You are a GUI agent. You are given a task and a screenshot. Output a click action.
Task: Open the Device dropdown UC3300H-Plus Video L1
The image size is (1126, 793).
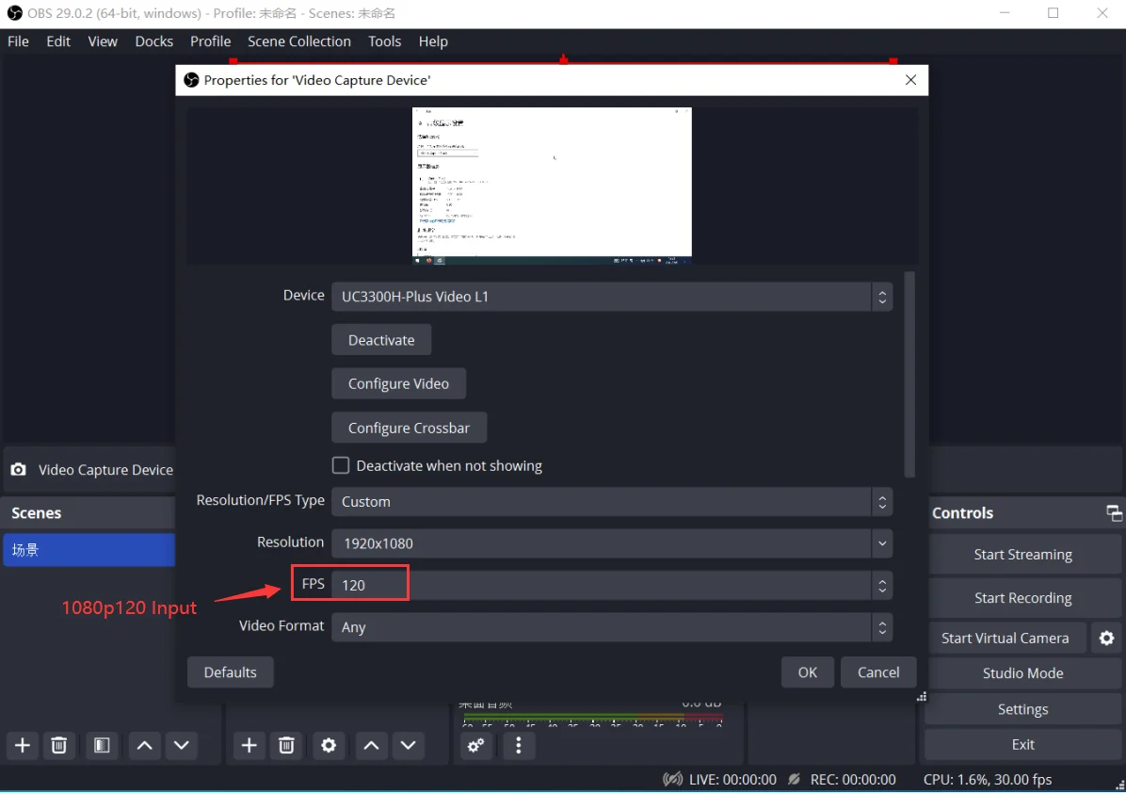coord(612,297)
